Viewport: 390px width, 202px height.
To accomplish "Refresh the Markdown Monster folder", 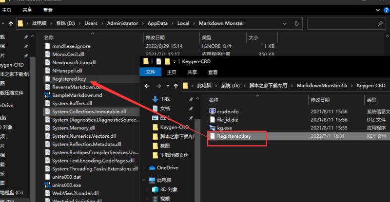I will (296, 23).
